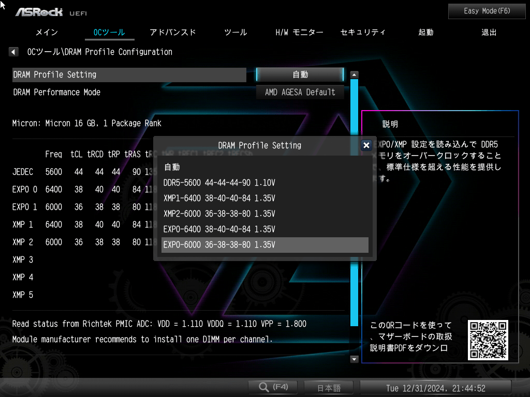Click the XMP 4 row label
Viewport: 530px width, 397px height.
click(x=23, y=277)
